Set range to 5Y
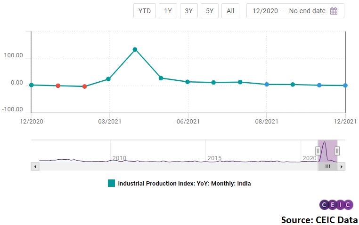 [210, 11]
